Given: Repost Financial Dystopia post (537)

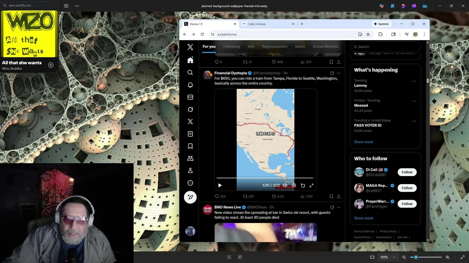Looking at the screenshot, I should click(249, 197).
